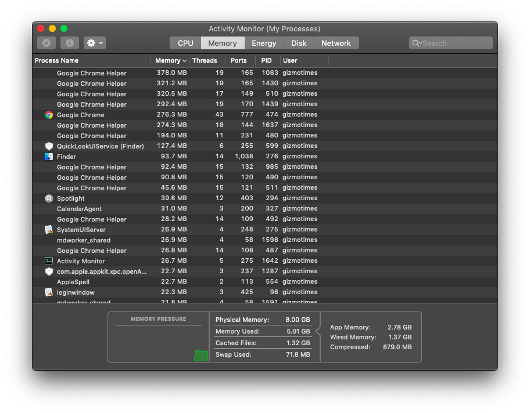
Task: Click the QuickLookUIService shield icon
Action: pos(49,146)
